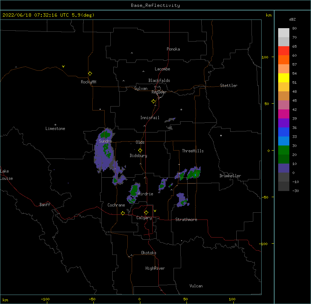Click the Limestone label
Viewport: 311px width, 304px height.
[x=55, y=129]
